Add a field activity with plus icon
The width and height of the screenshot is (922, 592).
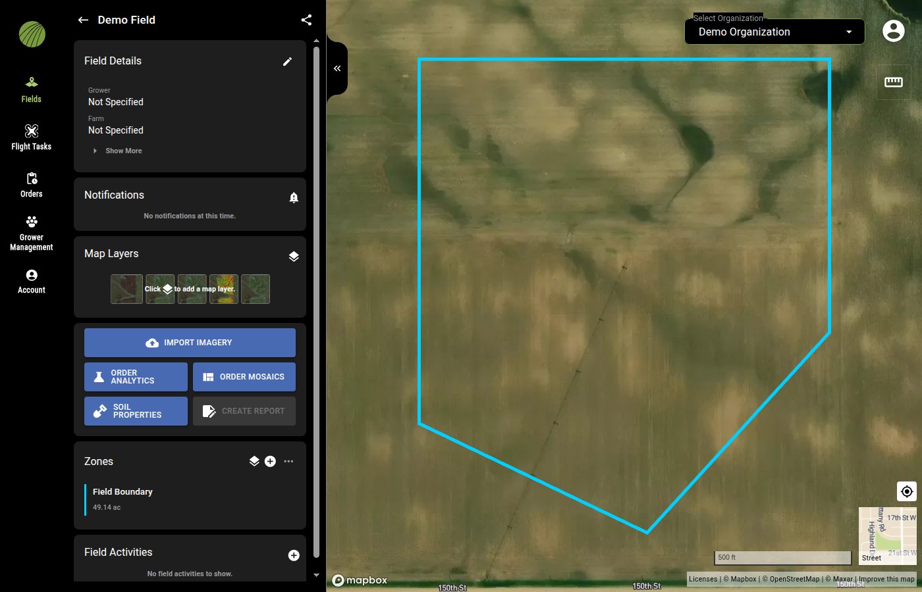click(294, 556)
